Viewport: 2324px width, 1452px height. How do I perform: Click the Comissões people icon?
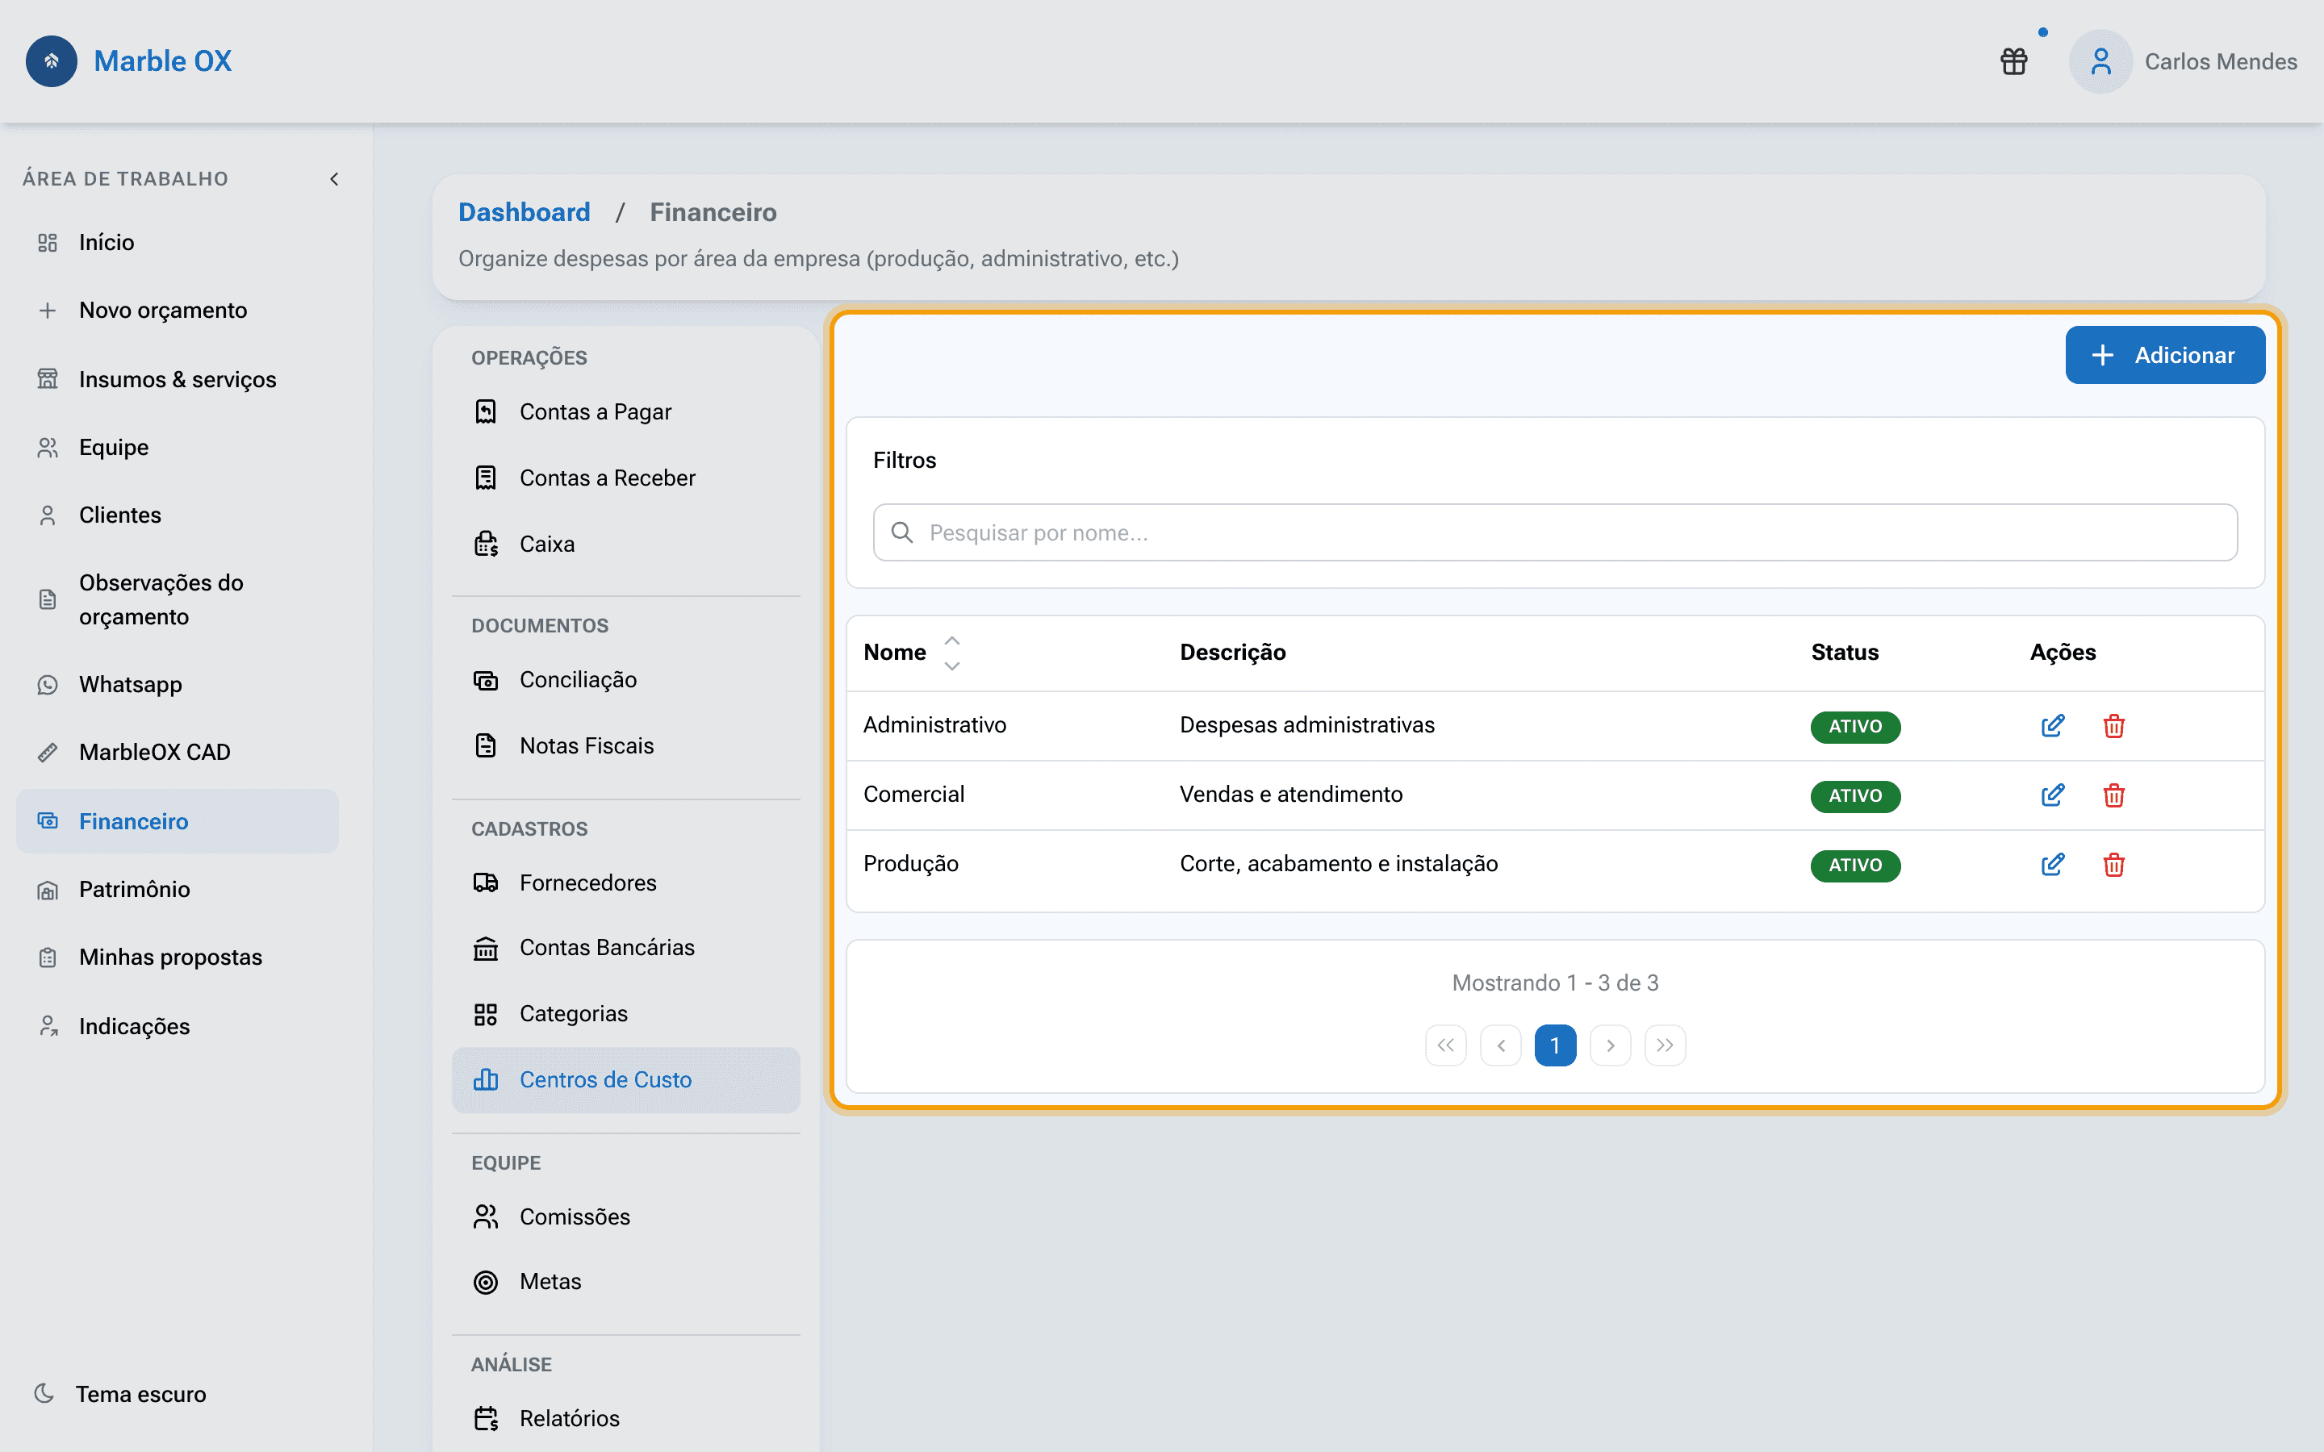[x=486, y=1216]
